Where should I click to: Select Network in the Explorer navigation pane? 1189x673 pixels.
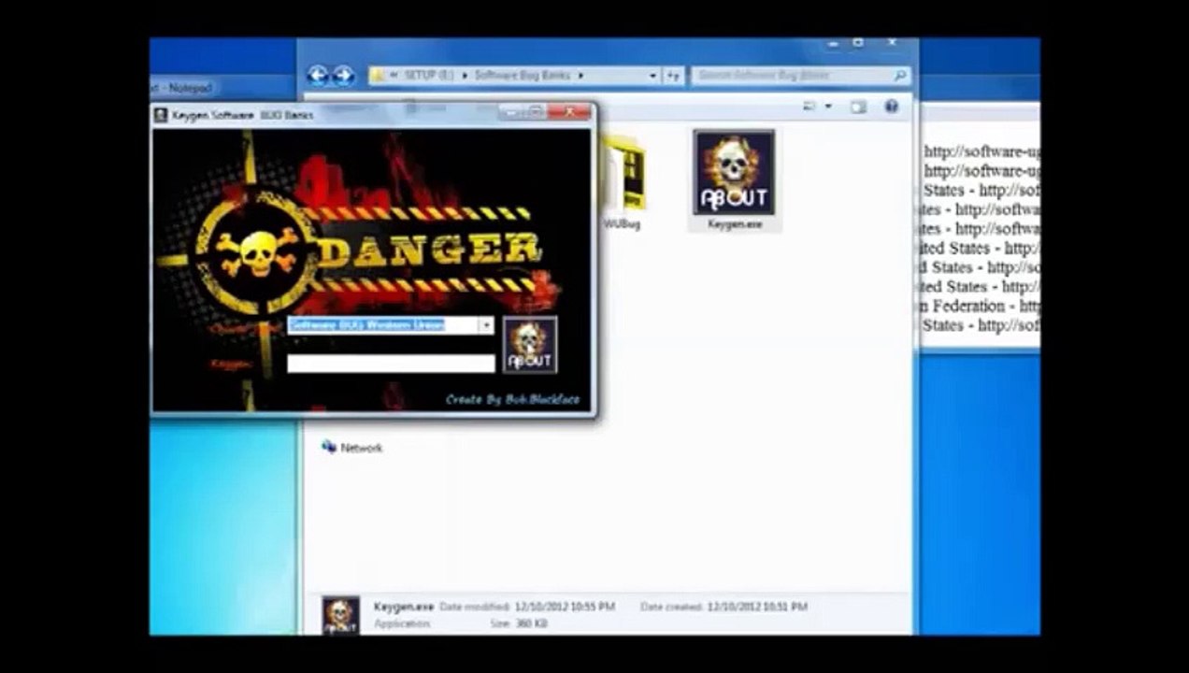click(x=352, y=448)
